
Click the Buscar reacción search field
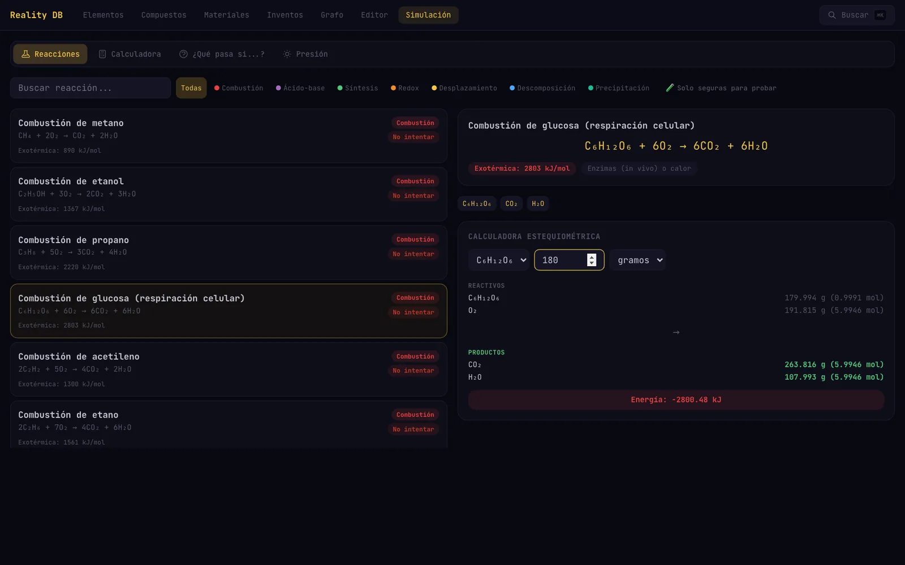click(90, 88)
